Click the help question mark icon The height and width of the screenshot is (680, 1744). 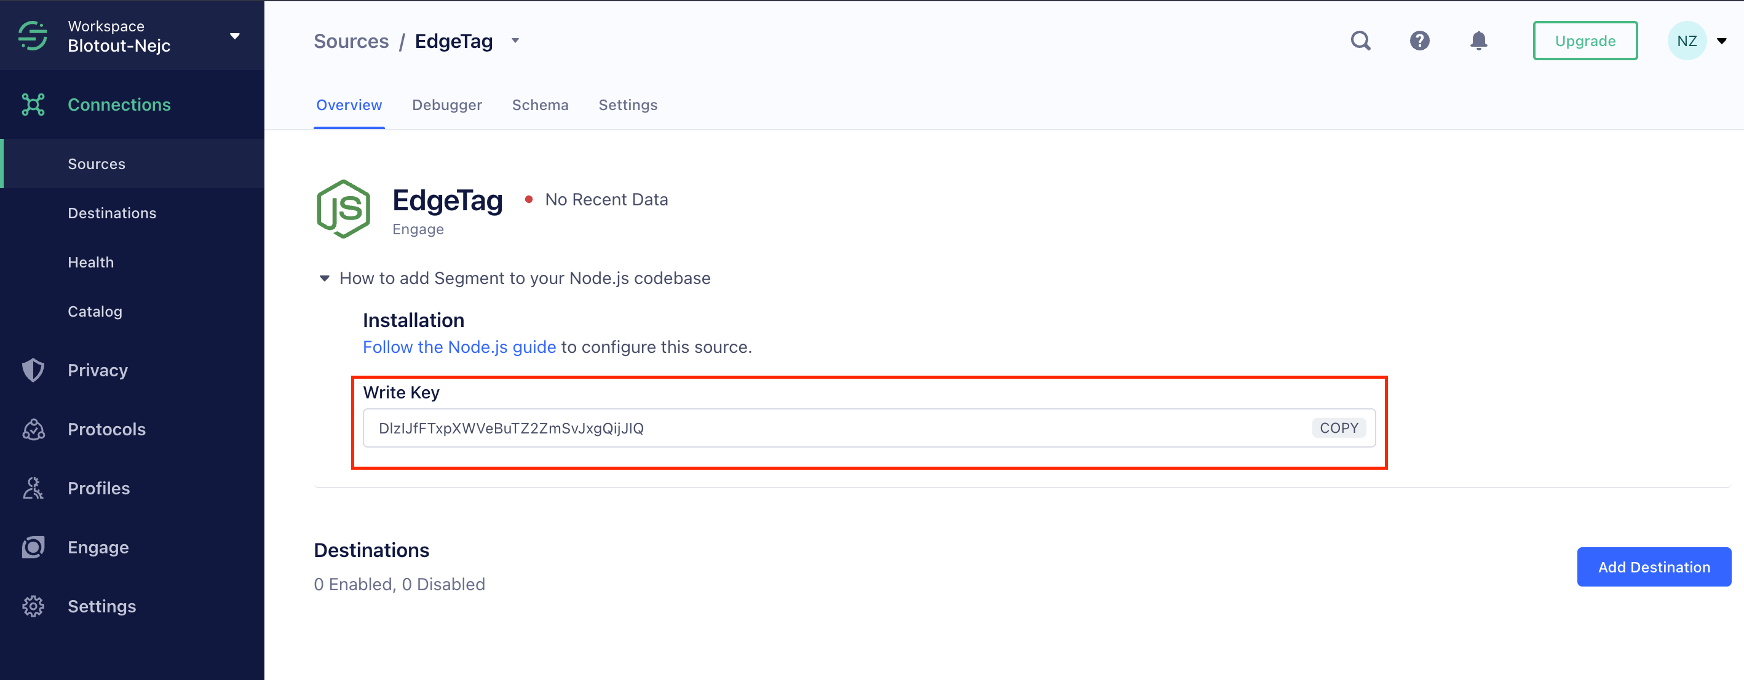[x=1419, y=41]
